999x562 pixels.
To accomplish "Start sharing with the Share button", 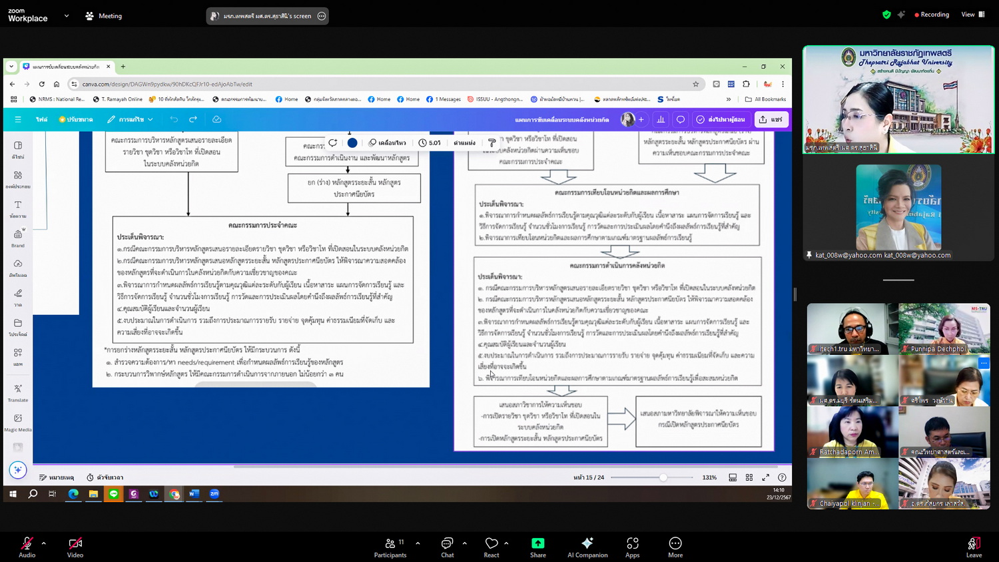I will (x=537, y=547).
